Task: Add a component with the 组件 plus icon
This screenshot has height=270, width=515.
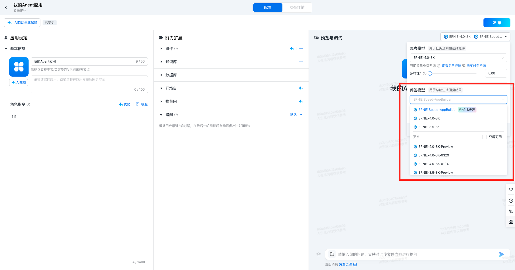Action: tap(301, 49)
